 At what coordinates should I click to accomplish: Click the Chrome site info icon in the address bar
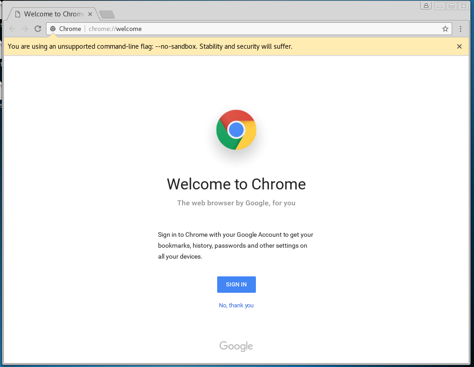pos(53,29)
